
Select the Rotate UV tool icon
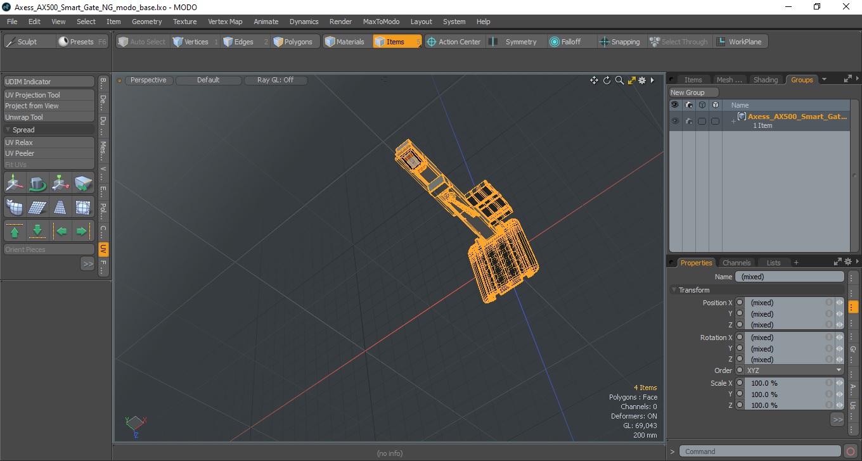point(37,184)
